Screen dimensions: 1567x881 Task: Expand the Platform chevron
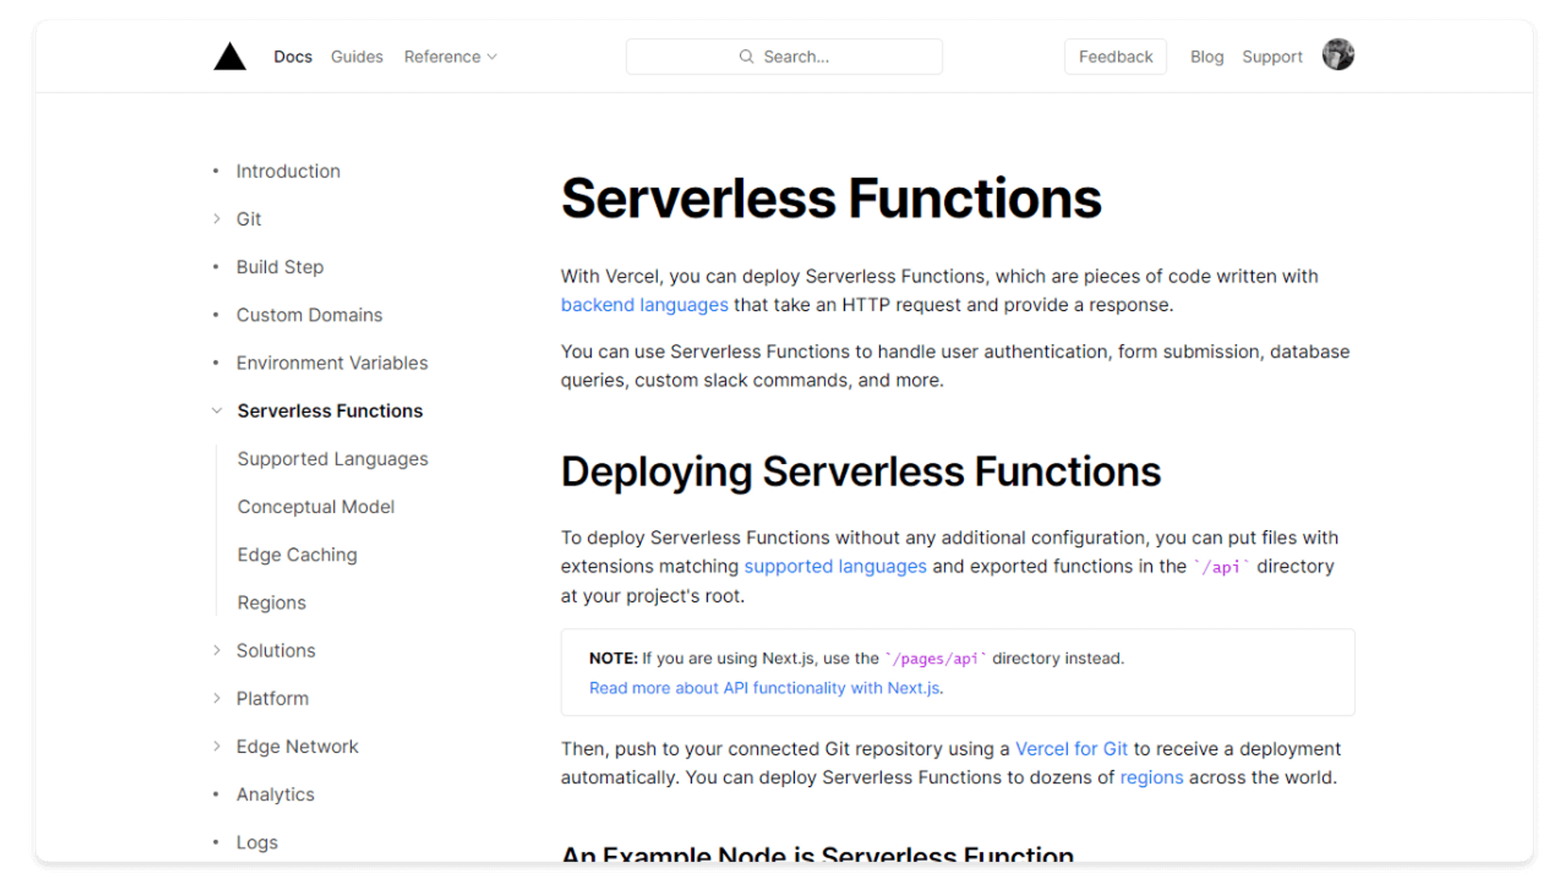click(217, 698)
